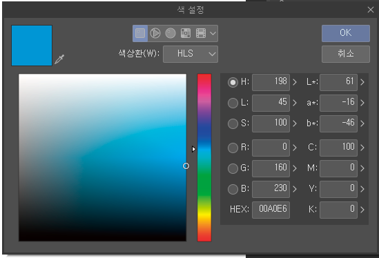Open the slider arrow next to C
Screen dimensions: 379x258
pyautogui.click(x=362, y=148)
